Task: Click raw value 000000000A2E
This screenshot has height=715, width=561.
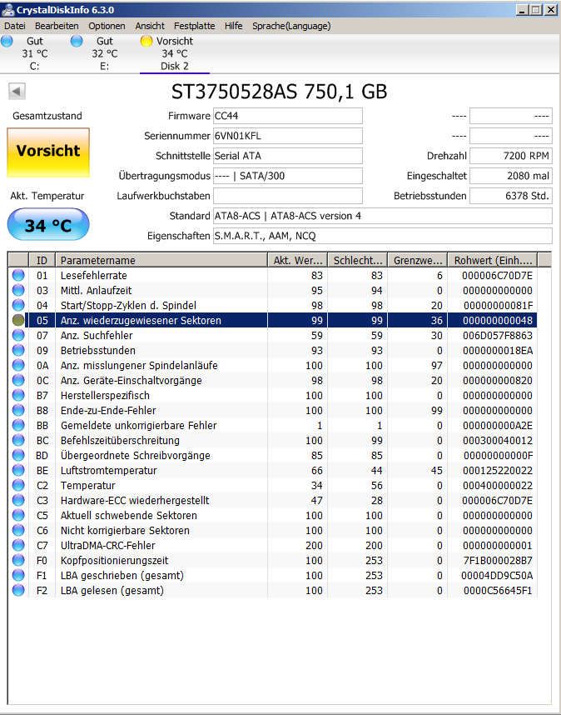Action: click(497, 426)
